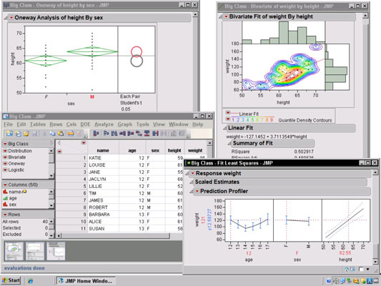This screenshot has width=381, height=286.
Task: Click the name column type icon in Columns panel
Action: point(5,192)
